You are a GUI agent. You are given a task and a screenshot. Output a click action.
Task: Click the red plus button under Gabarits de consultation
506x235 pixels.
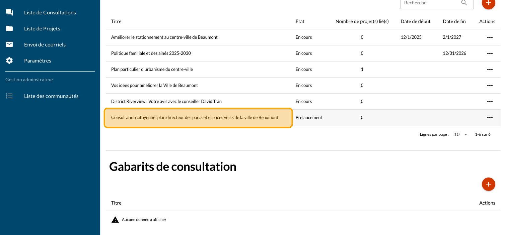coord(488,184)
